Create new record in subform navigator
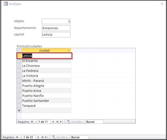The height and width of the screenshot is (140, 167). [62, 122]
